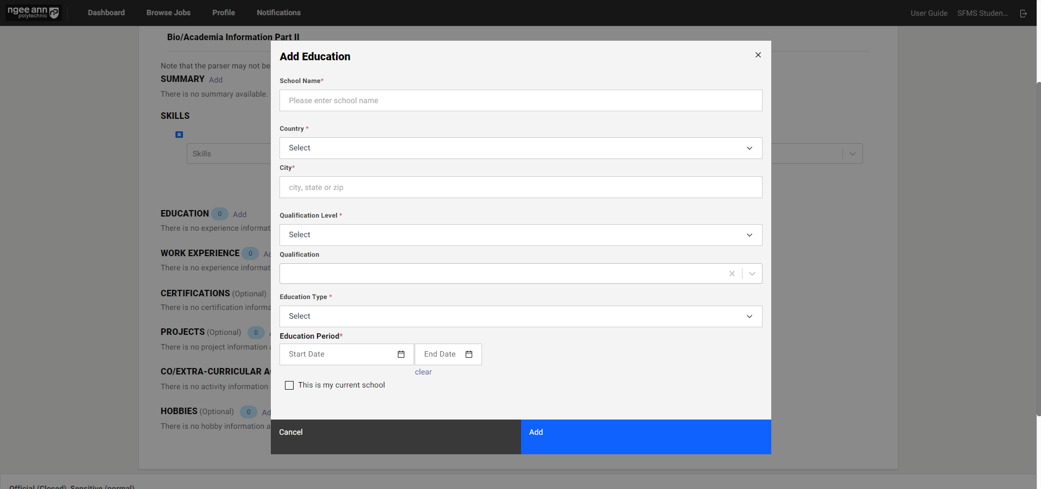Click the clear link under dates
This screenshot has height=489, width=1041.
pos(423,372)
